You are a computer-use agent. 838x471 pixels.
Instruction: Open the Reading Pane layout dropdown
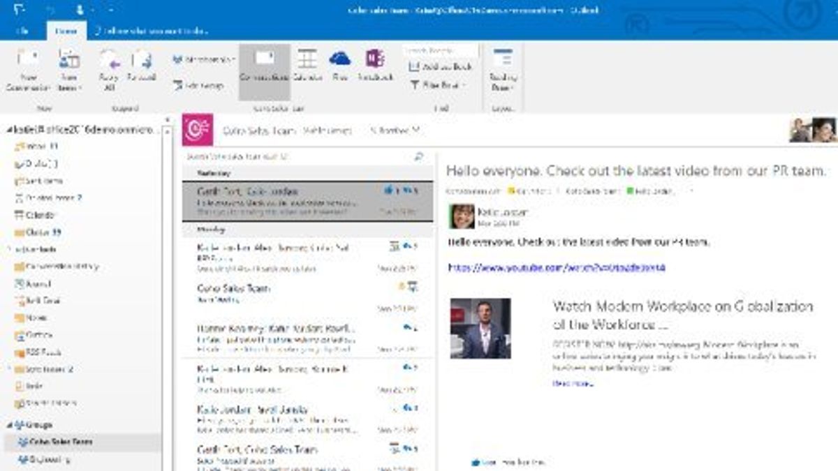(503, 70)
